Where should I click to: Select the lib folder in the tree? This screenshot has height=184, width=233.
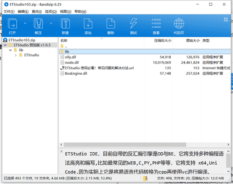pyautogui.click(x=21, y=50)
